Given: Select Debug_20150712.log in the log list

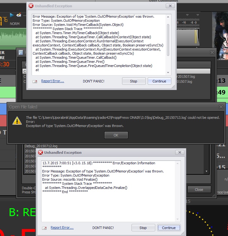Looking at the screenshot, I should (x=41, y=146).
